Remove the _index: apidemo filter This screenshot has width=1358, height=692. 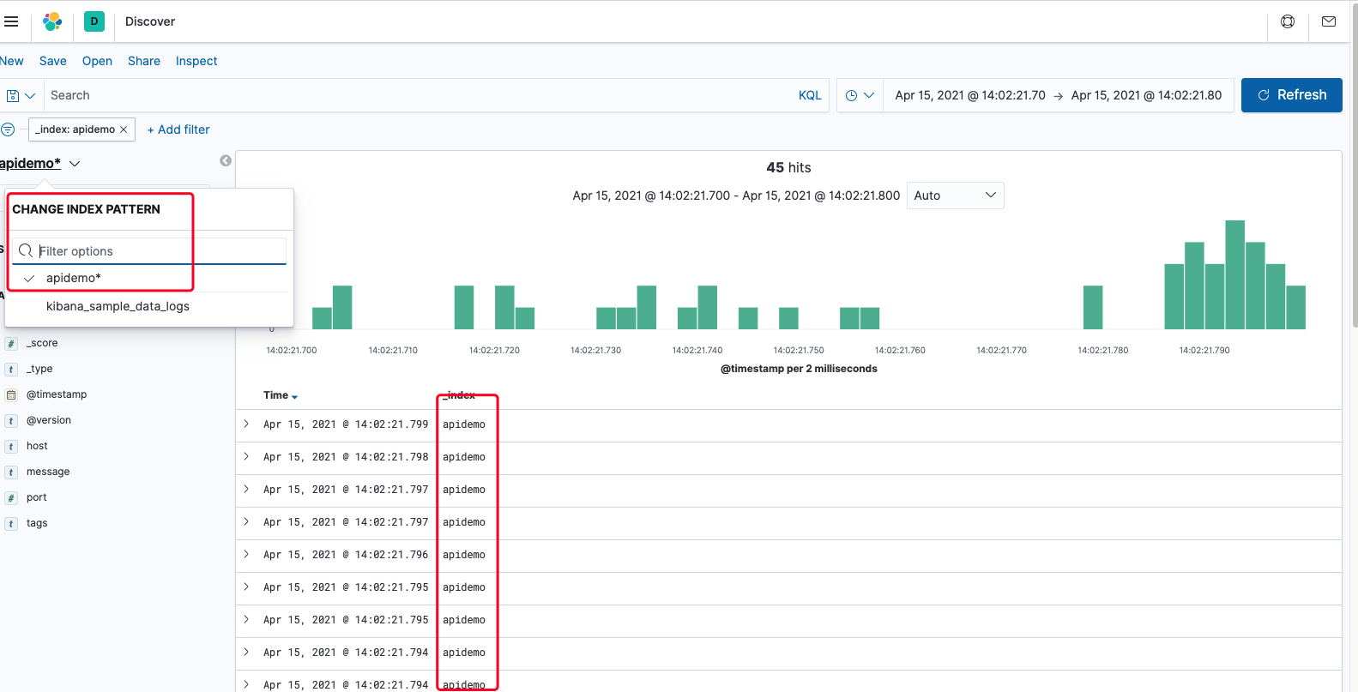[124, 129]
